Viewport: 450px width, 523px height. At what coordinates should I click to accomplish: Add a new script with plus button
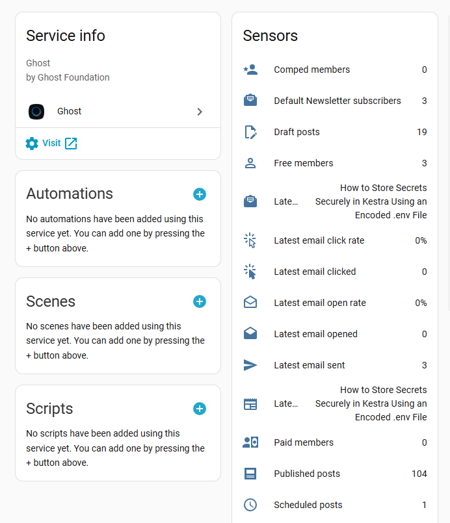(200, 409)
